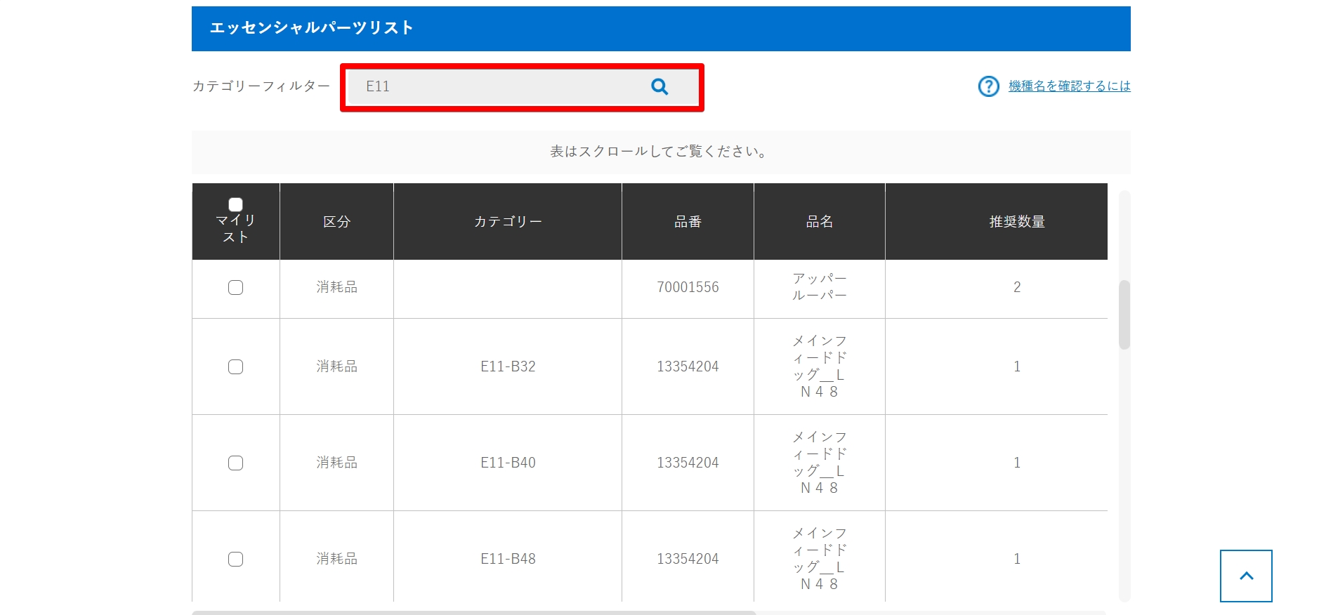This screenshot has height=615, width=1319.
Task: Check the box for part 70001556
Action: [236, 288]
